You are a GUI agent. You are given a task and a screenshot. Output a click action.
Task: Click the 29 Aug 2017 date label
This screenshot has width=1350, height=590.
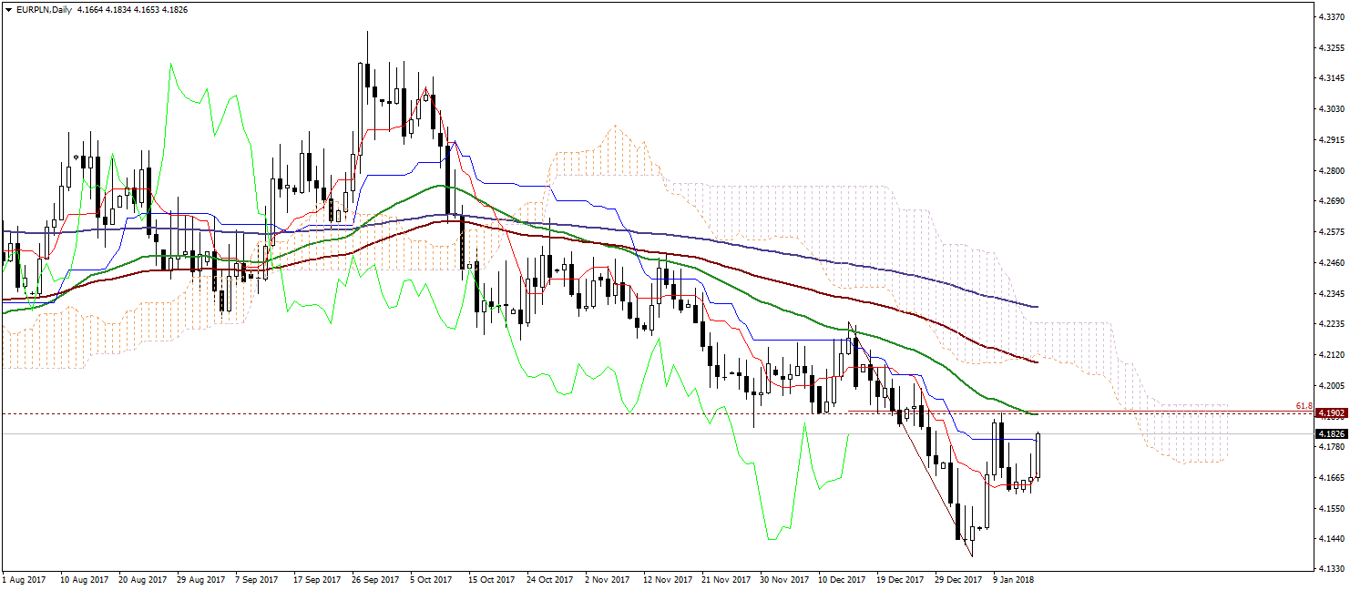(x=200, y=579)
